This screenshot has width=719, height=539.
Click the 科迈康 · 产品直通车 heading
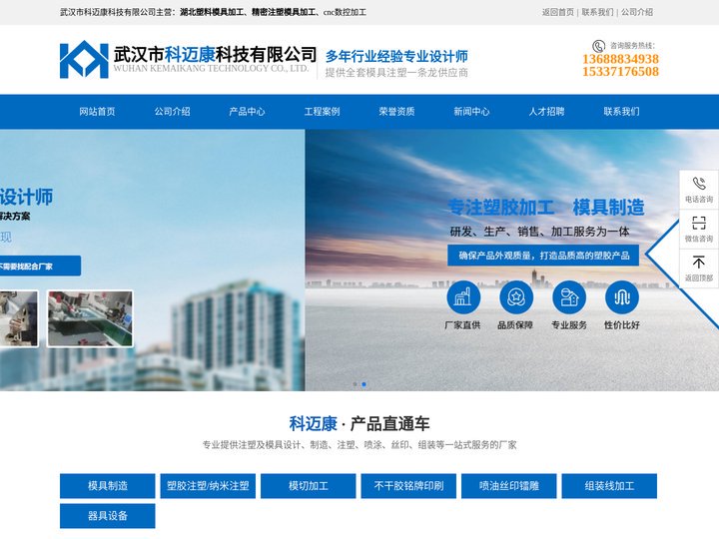359,423
